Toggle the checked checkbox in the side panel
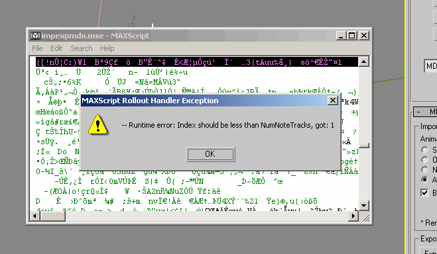437x254 pixels. [424, 192]
